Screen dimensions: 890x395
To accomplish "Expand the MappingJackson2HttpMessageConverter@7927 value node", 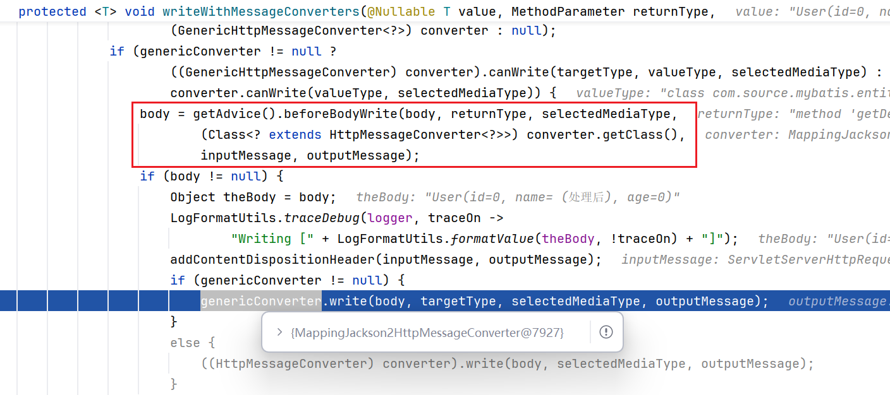I will (279, 332).
